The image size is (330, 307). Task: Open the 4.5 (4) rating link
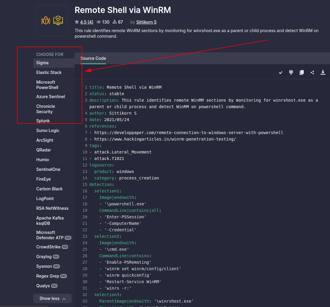tap(87, 22)
